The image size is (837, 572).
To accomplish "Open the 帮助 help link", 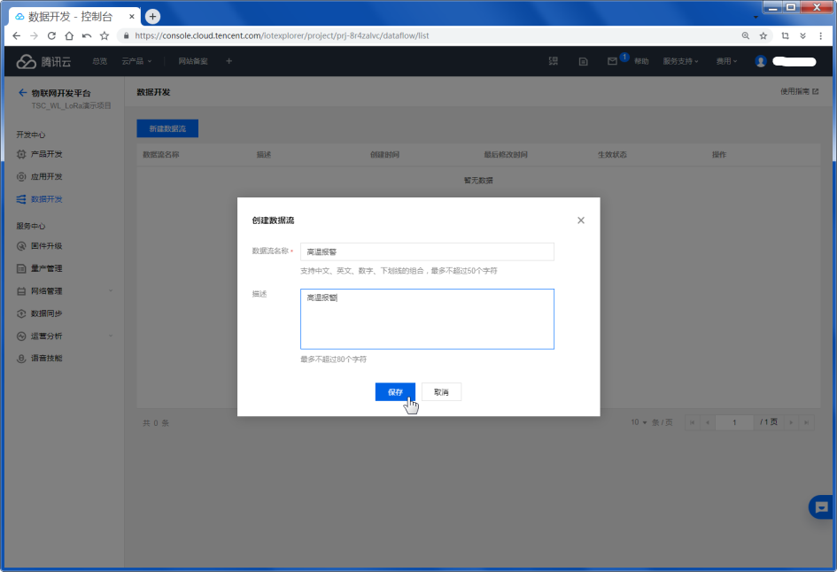I will pos(641,61).
